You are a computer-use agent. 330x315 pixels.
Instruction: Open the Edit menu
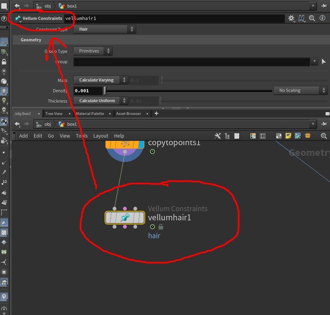coord(38,136)
